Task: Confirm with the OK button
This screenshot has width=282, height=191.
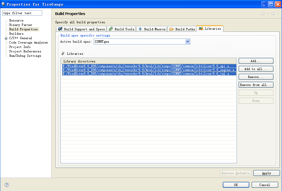Action: 236,185
